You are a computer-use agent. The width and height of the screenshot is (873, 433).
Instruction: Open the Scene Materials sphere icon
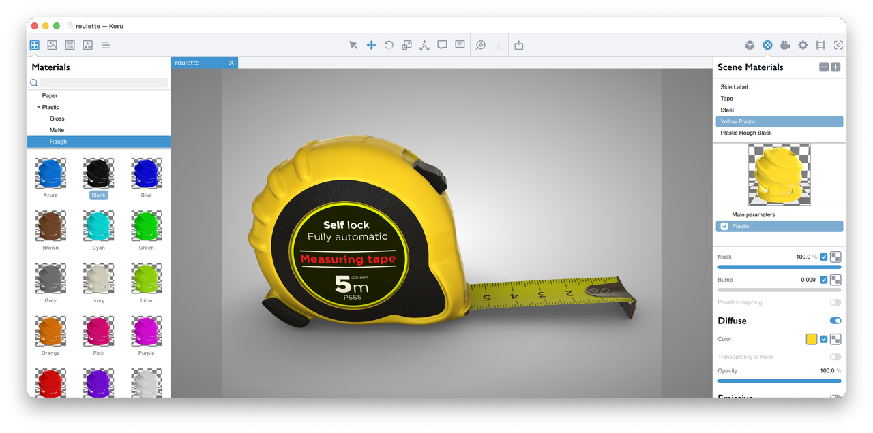coord(767,45)
